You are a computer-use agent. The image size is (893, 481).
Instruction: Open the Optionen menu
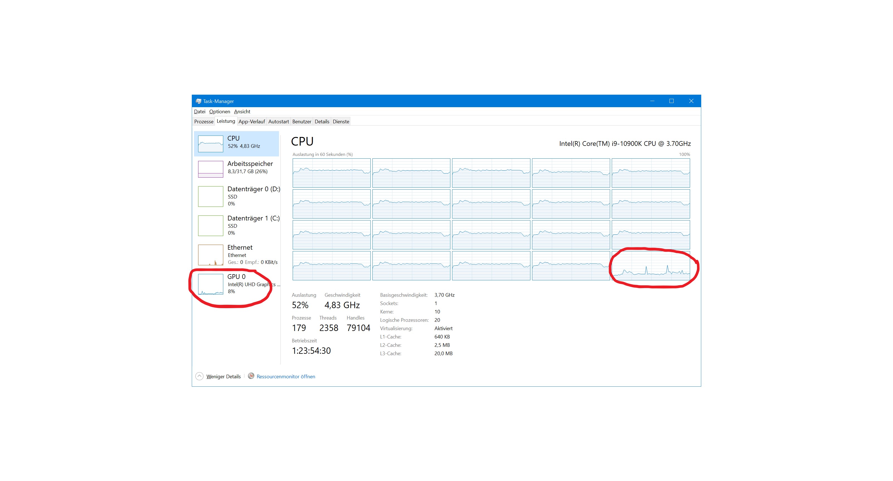(x=219, y=112)
